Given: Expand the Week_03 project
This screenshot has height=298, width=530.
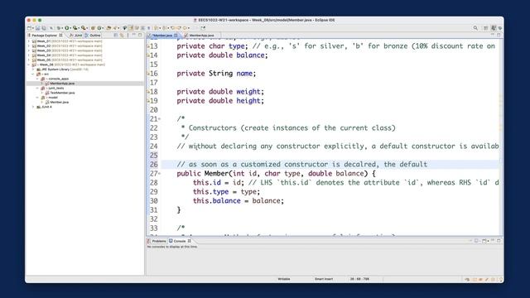Looking at the screenshot, I should click(x=29, y=50).
